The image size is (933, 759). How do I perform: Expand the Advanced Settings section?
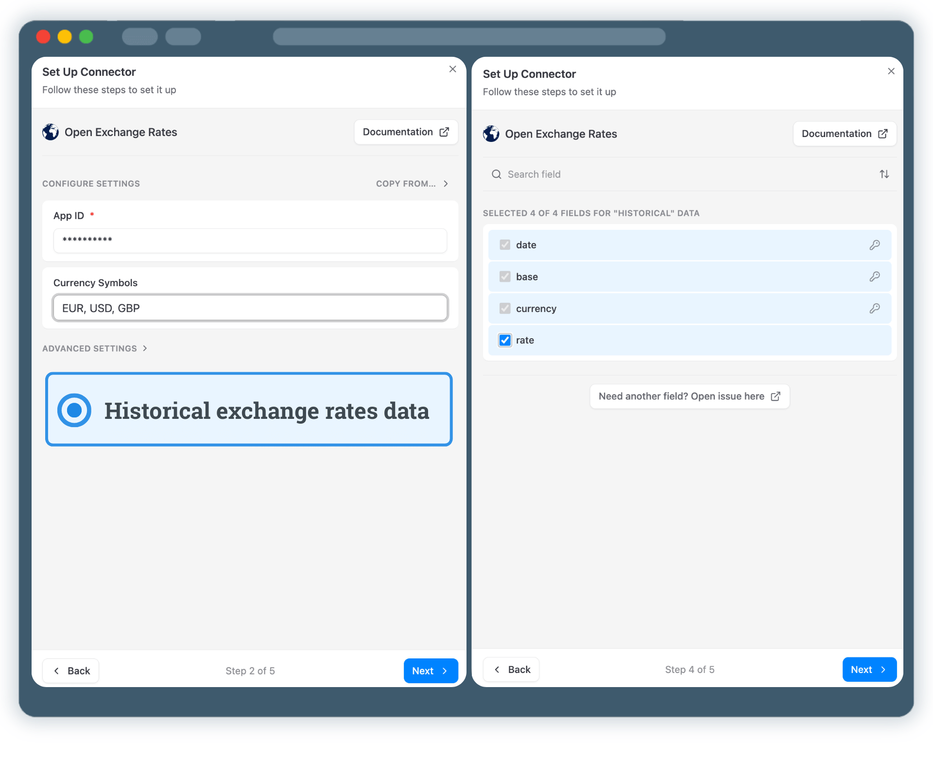[95, 348]
